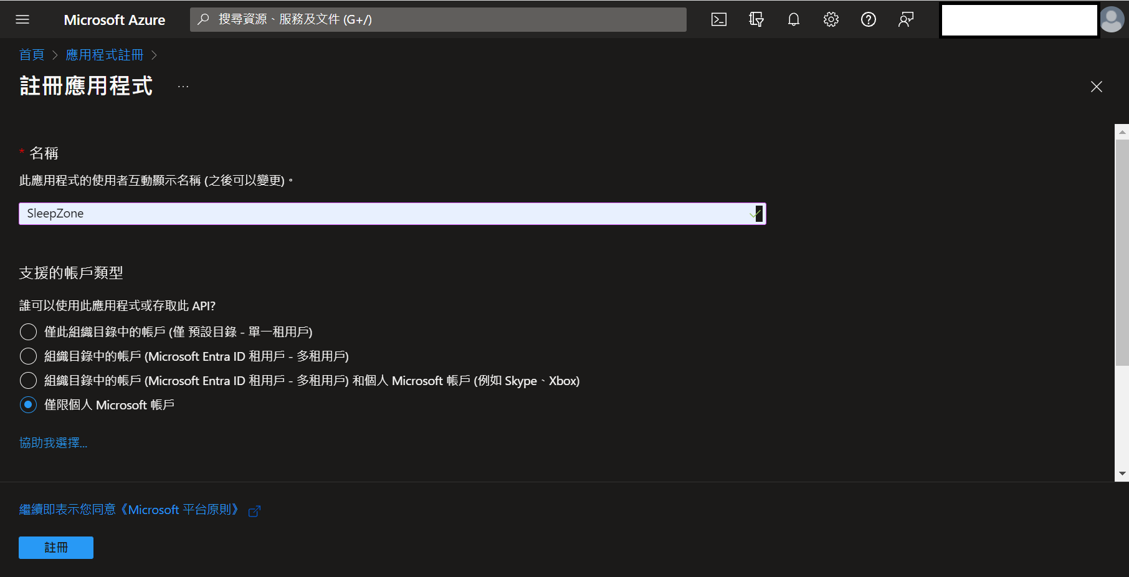Viewport: 1129px width, 577px height.
Task: Open portal settings gear
Action: coord(831,19)
